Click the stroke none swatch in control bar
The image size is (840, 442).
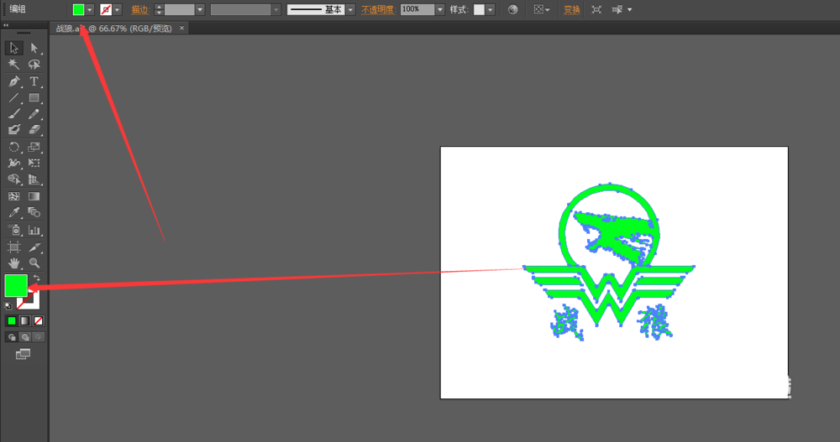pyautogui.click(x=106, y=9)
